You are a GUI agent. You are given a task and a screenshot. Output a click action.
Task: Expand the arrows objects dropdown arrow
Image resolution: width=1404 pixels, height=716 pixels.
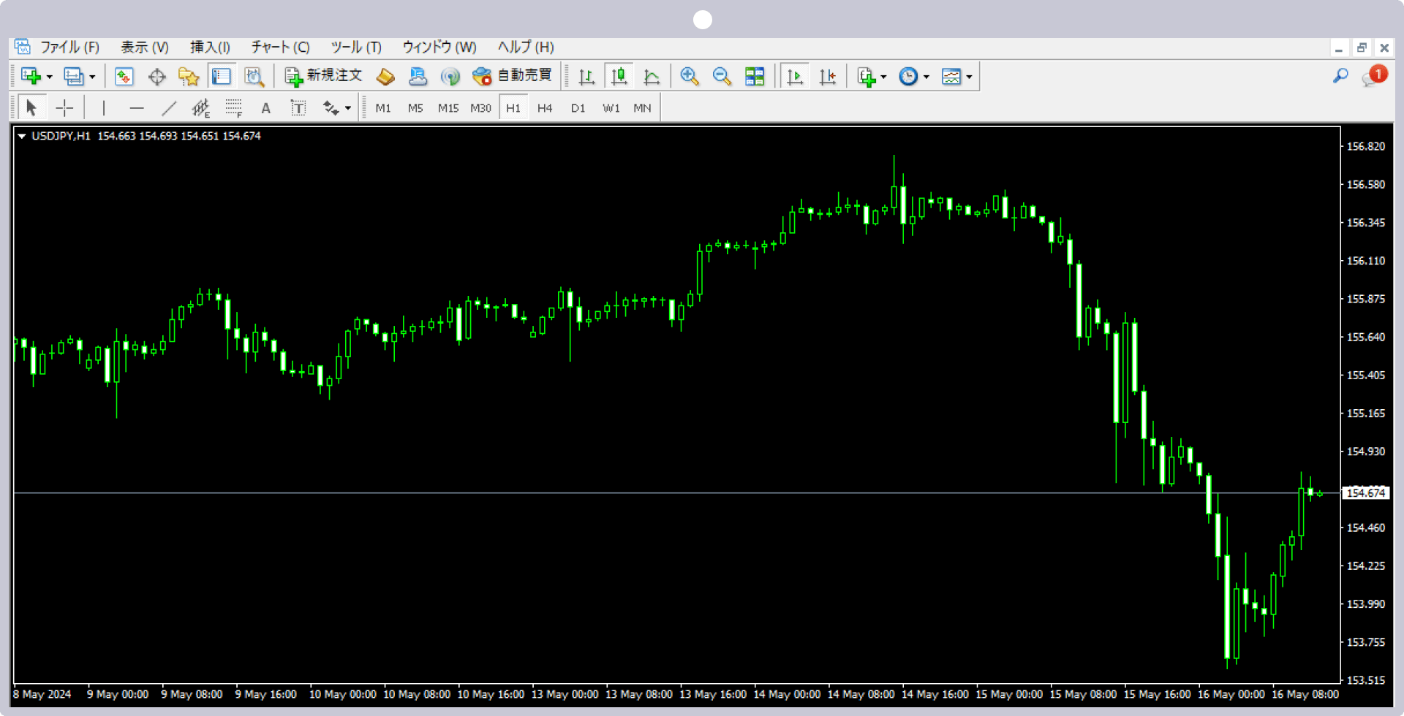coord(348,109)
